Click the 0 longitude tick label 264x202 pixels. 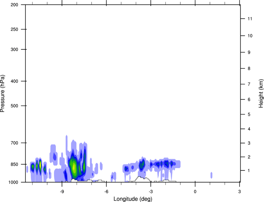(x=195, y=192)
